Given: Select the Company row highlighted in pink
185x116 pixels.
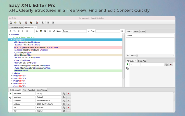Looking at the screenshot, I should point(68,47).
